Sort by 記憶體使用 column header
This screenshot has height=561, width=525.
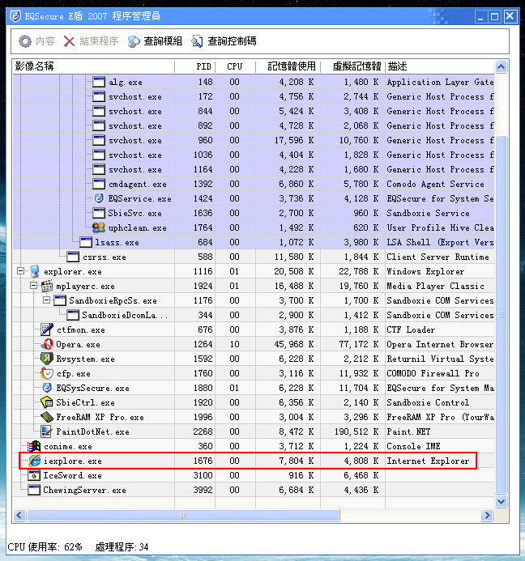(288, 66)
